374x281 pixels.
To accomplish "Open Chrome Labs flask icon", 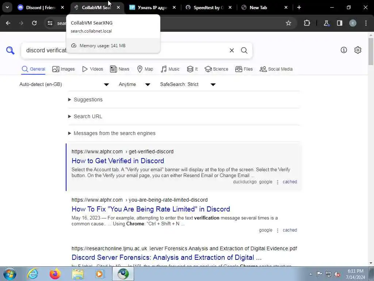I will point(326,23).
